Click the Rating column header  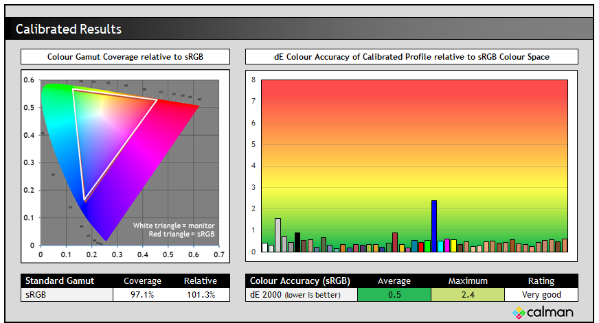[x=541, y=280]
